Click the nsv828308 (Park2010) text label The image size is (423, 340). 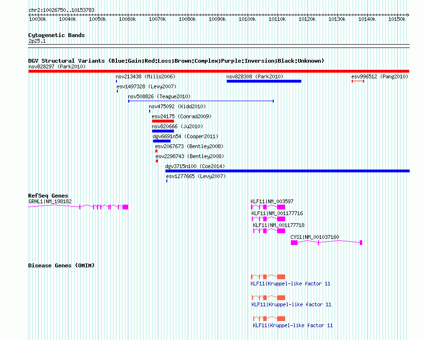coord(255,76)
